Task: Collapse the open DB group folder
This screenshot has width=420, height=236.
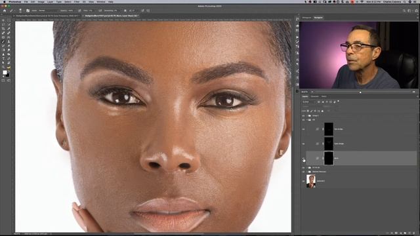Action: [x=307, y=120]
